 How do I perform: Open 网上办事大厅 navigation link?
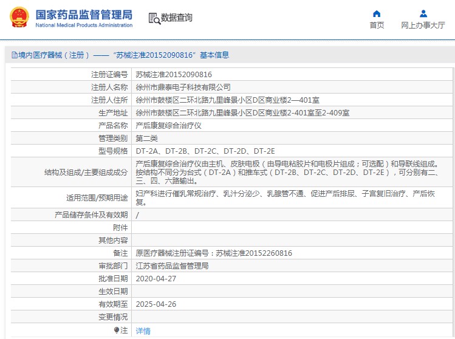click(x=423, y=26)
